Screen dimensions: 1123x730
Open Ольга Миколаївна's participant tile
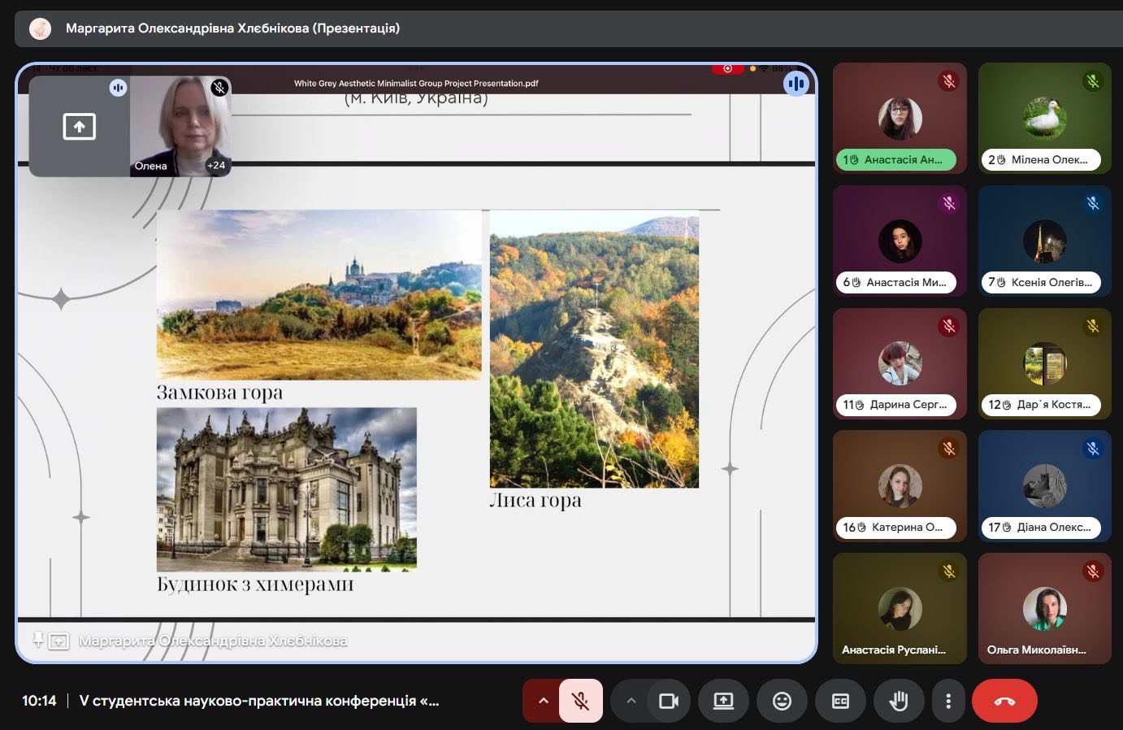[1044, 608]
